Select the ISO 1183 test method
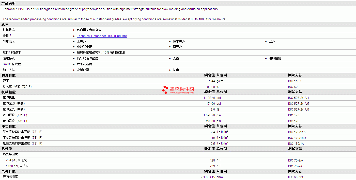The height and width of the screenshot is (180, 356). click(295, 81)
